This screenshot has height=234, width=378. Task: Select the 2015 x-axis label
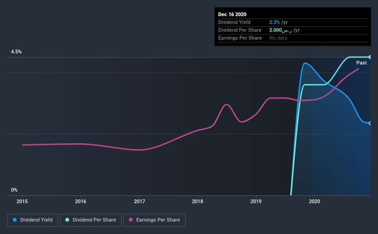click(22, 201)
